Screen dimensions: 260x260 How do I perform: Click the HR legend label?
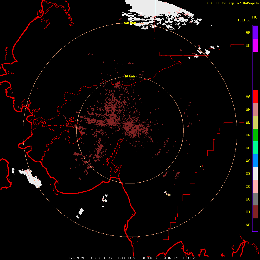[x=248, y=135]
